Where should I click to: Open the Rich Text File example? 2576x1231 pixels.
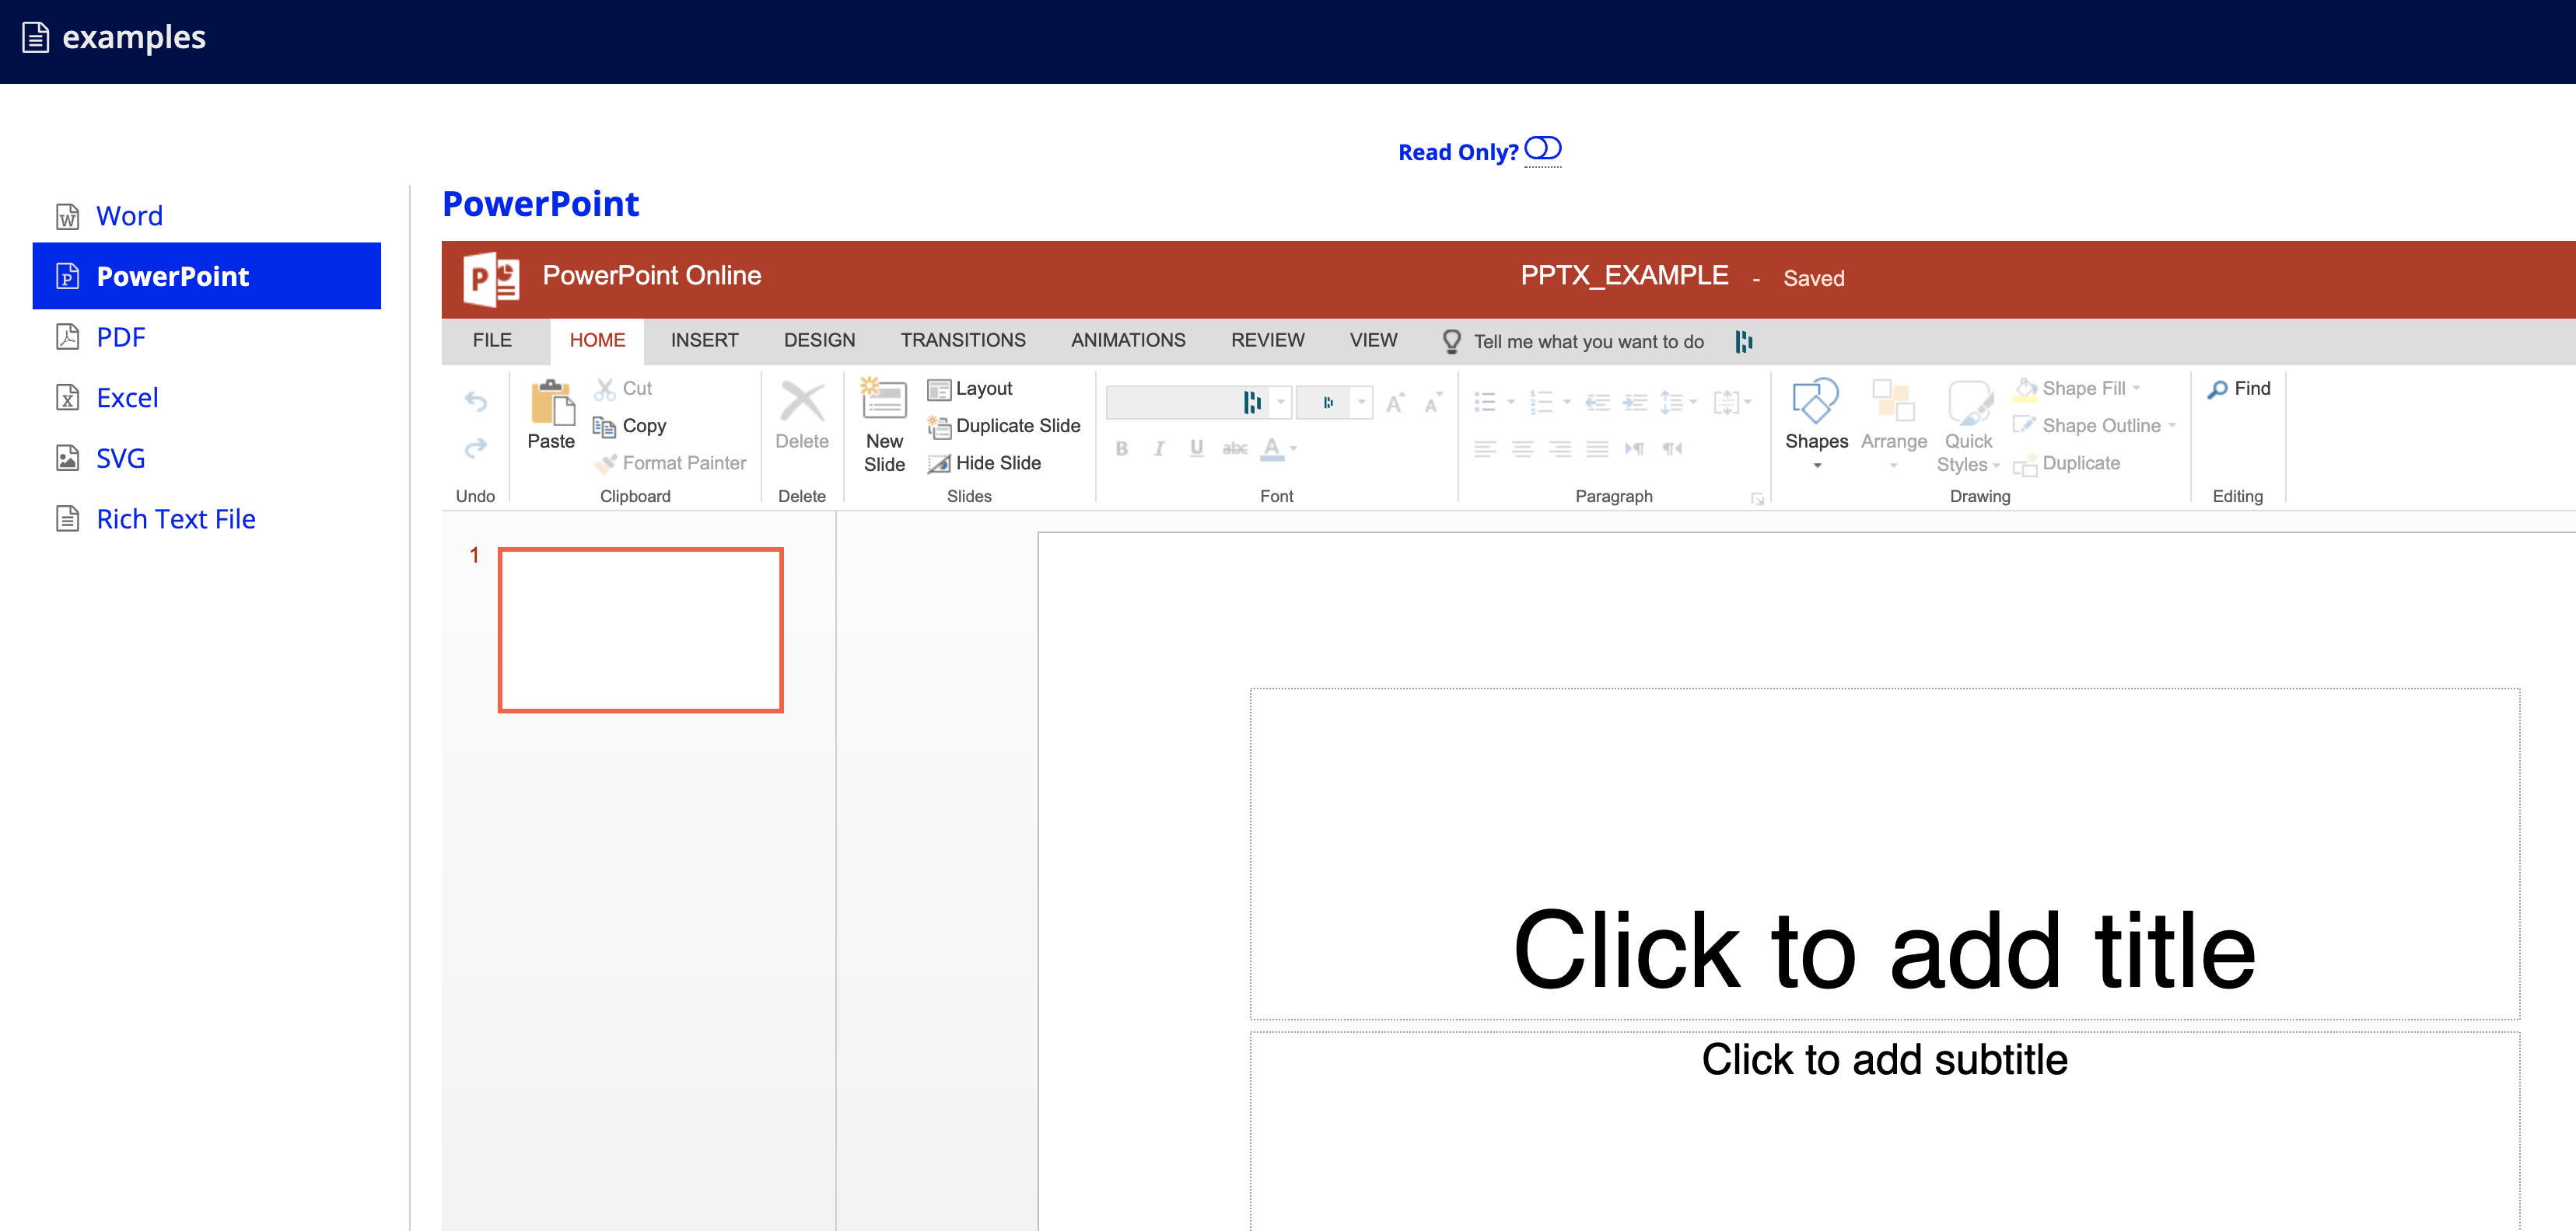tap(176, 518)
